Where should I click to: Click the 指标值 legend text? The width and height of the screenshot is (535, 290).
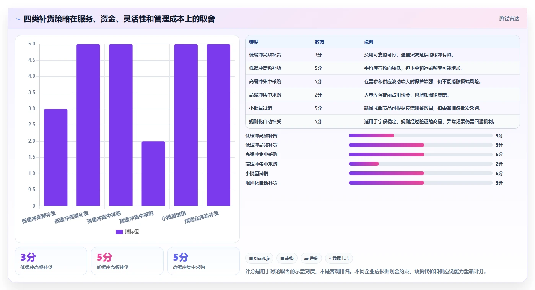click(x=132, y=232)
